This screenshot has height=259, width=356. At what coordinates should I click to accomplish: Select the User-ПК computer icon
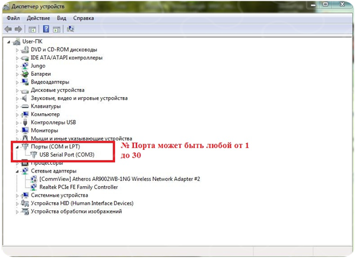[x=17, y=41]
